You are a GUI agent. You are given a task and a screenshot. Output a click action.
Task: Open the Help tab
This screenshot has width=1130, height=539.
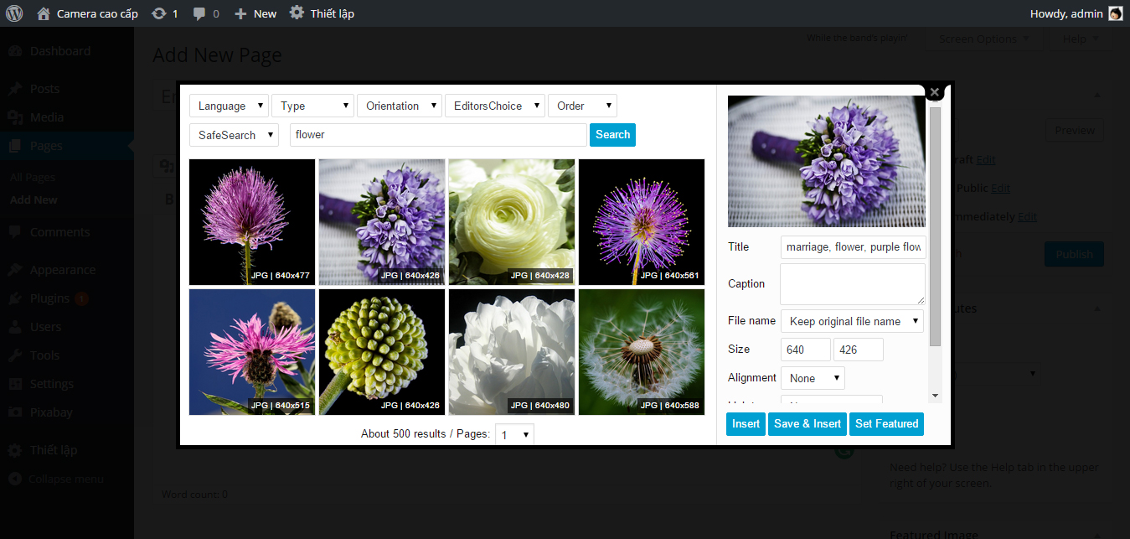point(1080,39)
